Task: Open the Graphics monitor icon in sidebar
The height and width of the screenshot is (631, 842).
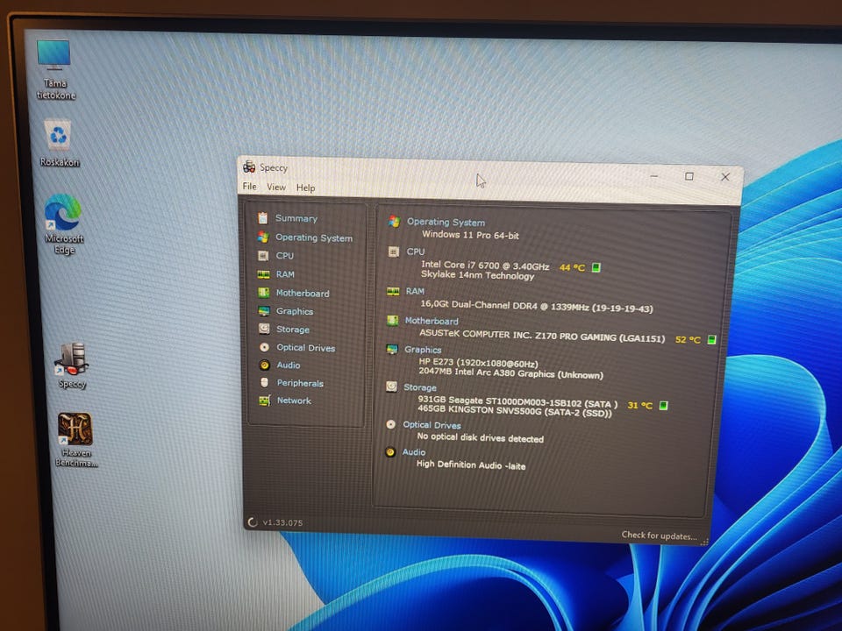Action: [x=264, y=310]
